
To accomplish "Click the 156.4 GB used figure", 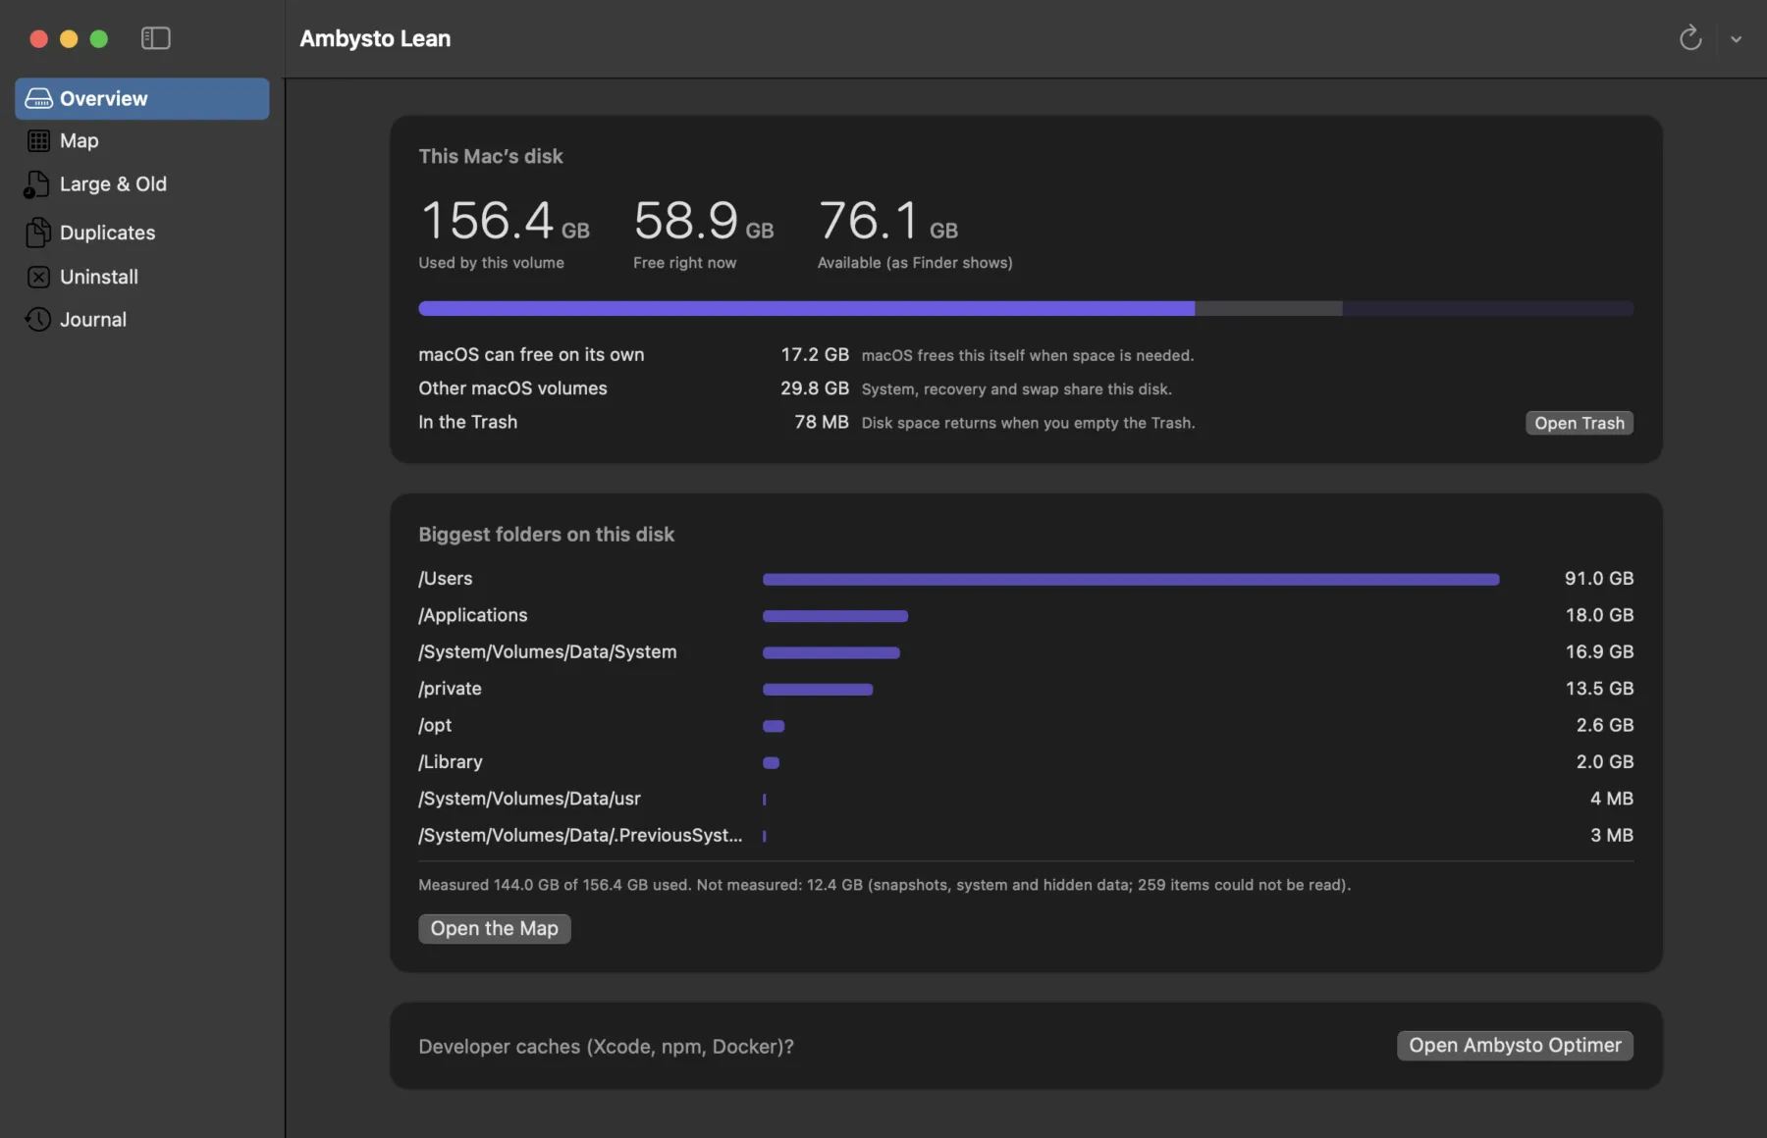I will [505, 221].
